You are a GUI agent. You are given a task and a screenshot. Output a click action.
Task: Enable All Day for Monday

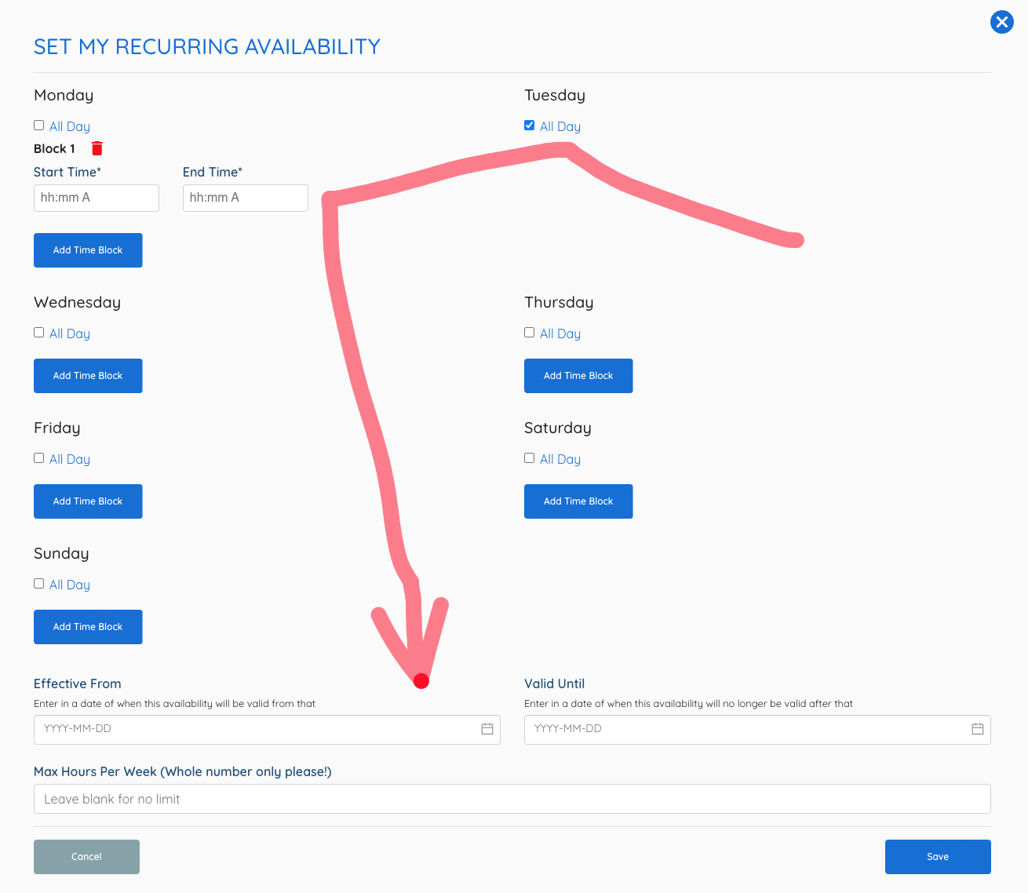pyautogui.click(x=39, y=126)
